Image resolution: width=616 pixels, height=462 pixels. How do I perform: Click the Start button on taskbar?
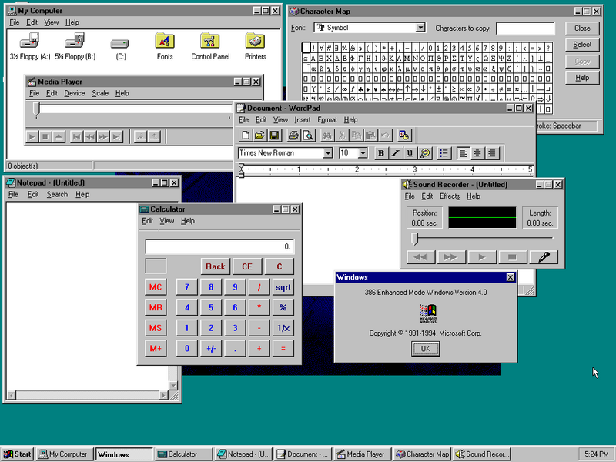[18, 454]
